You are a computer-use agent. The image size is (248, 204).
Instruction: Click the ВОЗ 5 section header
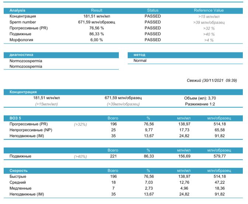16,118
